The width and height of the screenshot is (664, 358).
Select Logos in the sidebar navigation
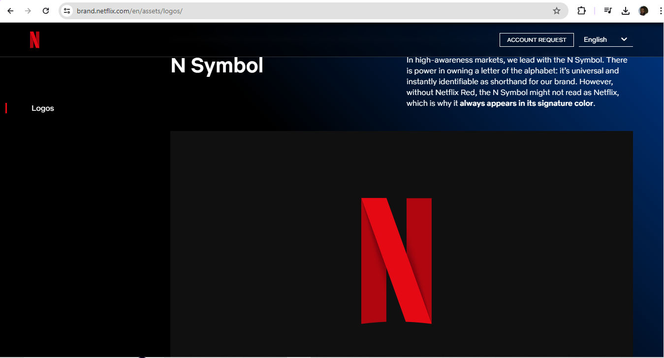(42, 108)
